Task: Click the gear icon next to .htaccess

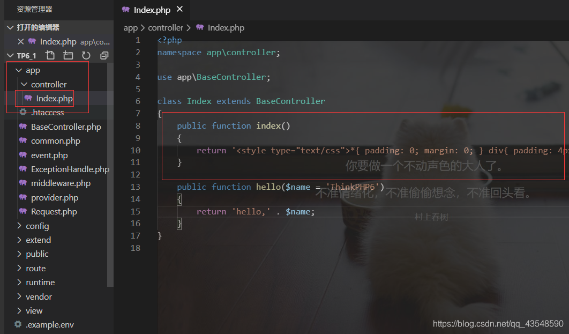Action: [23, 112]
